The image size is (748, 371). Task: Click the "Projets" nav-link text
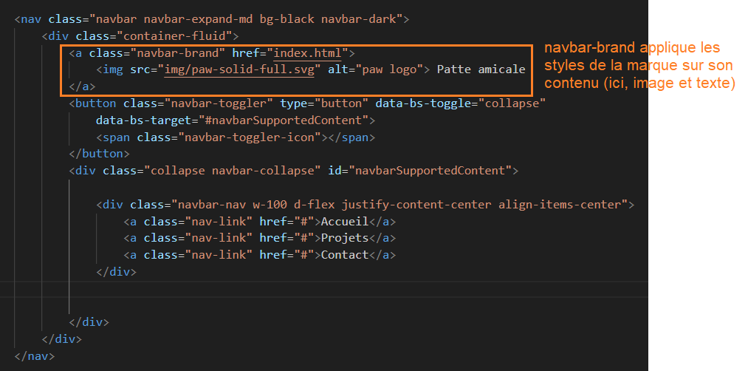(346, 238)
